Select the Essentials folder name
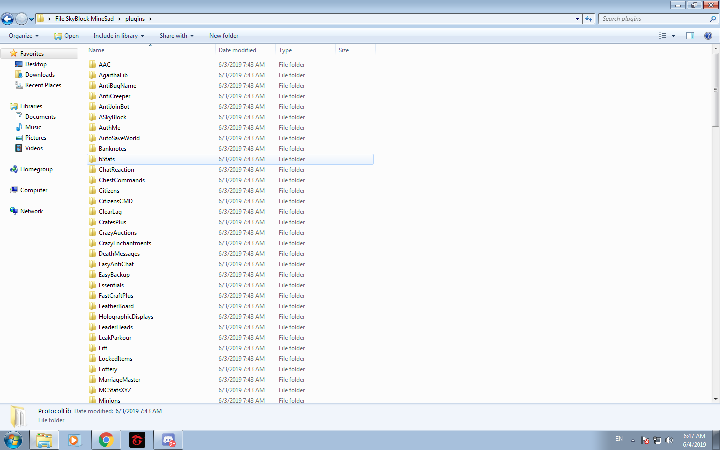Image resolution: width=720 pixels, height=450 pixels. [111, 285]
